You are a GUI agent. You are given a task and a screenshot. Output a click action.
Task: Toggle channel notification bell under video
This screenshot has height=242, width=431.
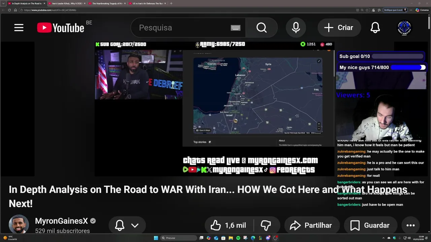[120, 225]
